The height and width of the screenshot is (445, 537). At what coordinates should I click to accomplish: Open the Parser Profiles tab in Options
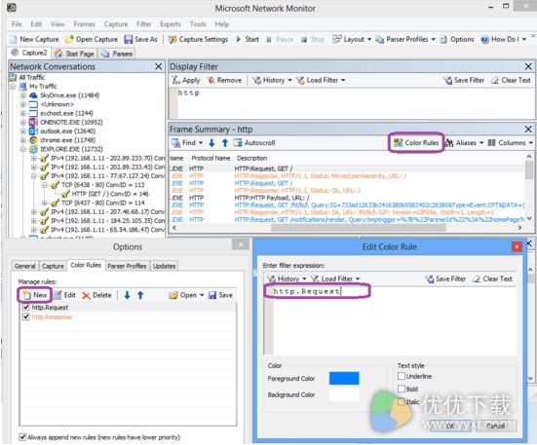click(127, 266)
